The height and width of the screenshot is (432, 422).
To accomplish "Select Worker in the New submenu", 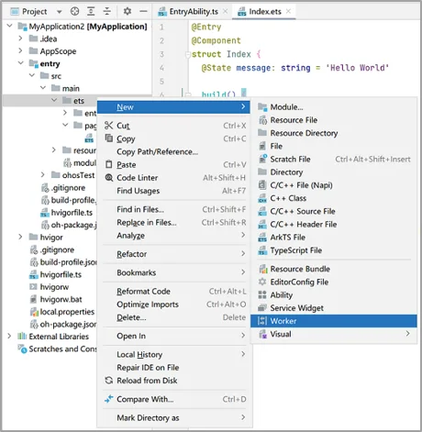I will [x=334, y=321].
